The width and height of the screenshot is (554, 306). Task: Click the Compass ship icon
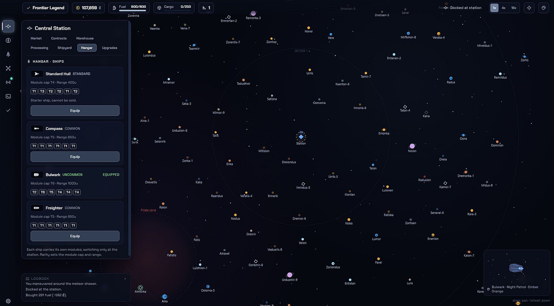tap(37, 129)
